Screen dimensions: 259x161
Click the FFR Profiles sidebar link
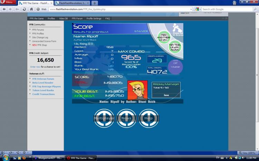(x=38, y=34)
